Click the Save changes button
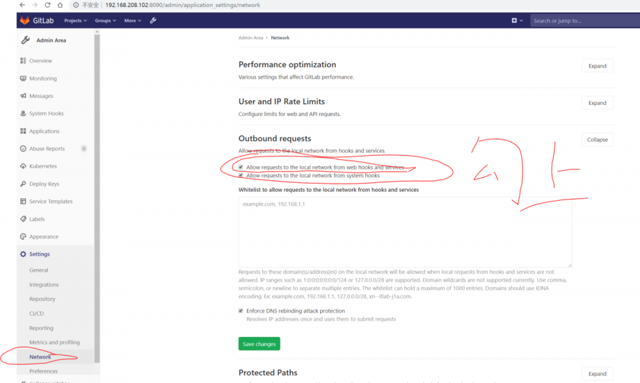Image resolution: width=640 pixels, height=383 pixels. 259,344
